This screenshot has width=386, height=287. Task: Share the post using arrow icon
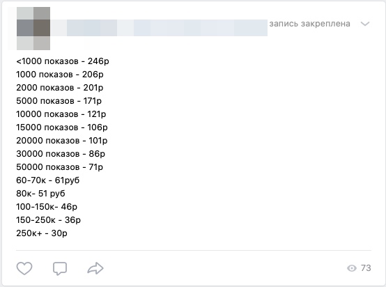tap(95, 268)
